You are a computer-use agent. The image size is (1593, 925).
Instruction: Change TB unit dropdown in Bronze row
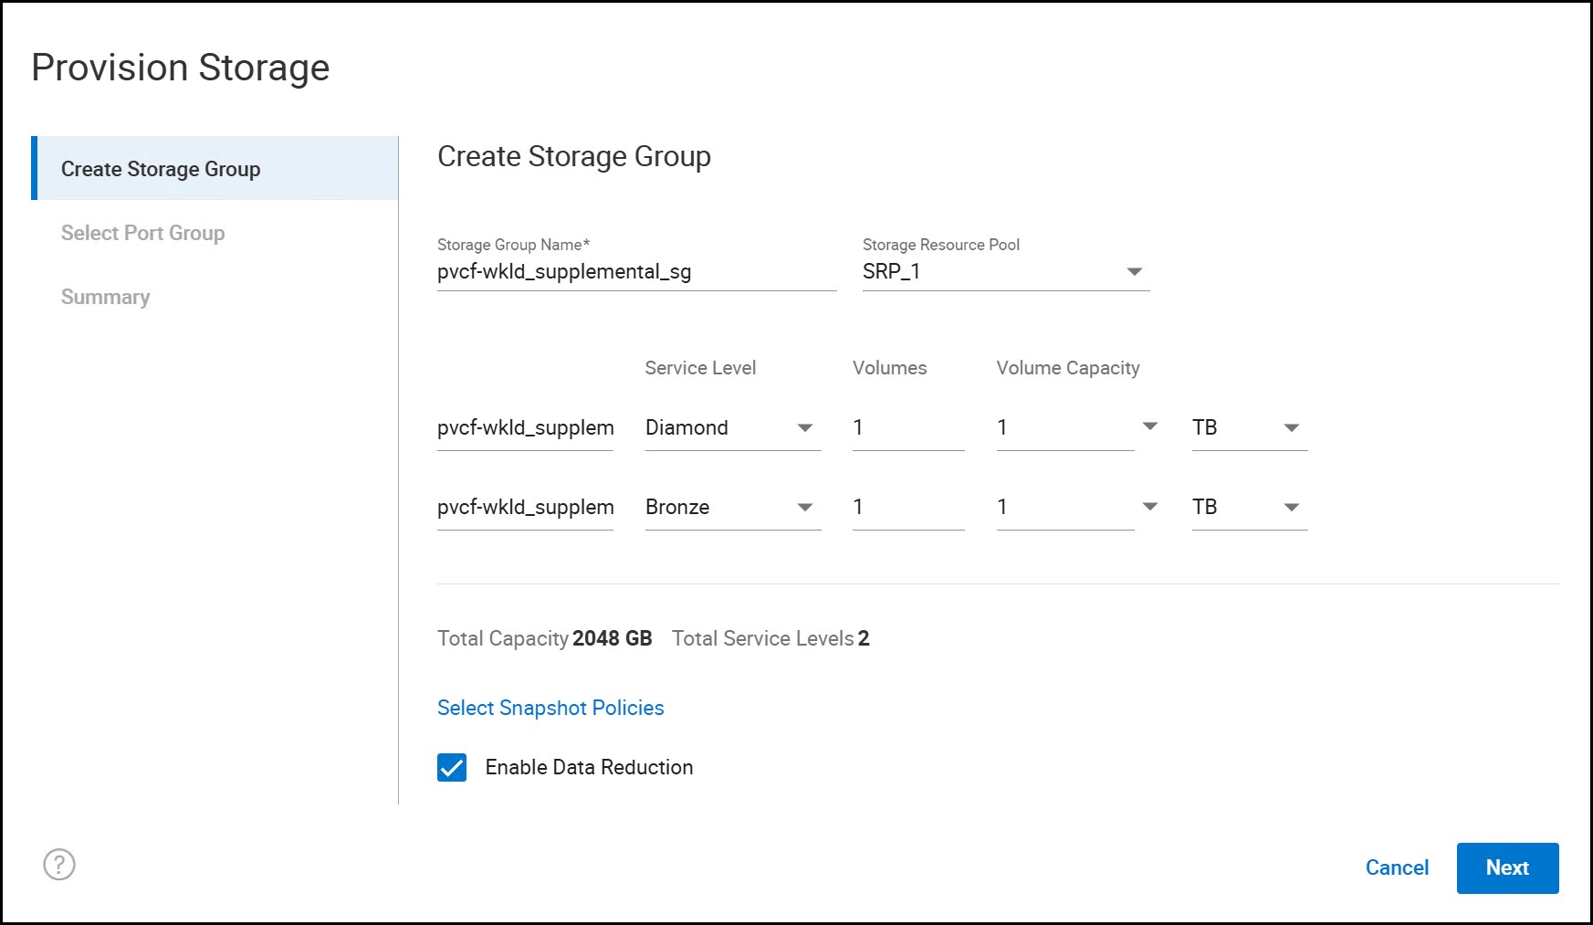point(1250,507)
